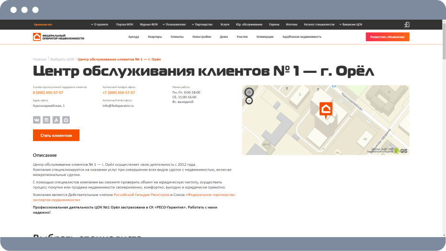Go to the Квартиры category
Viewport: 446px width, 251px height.
click(155, 37)
